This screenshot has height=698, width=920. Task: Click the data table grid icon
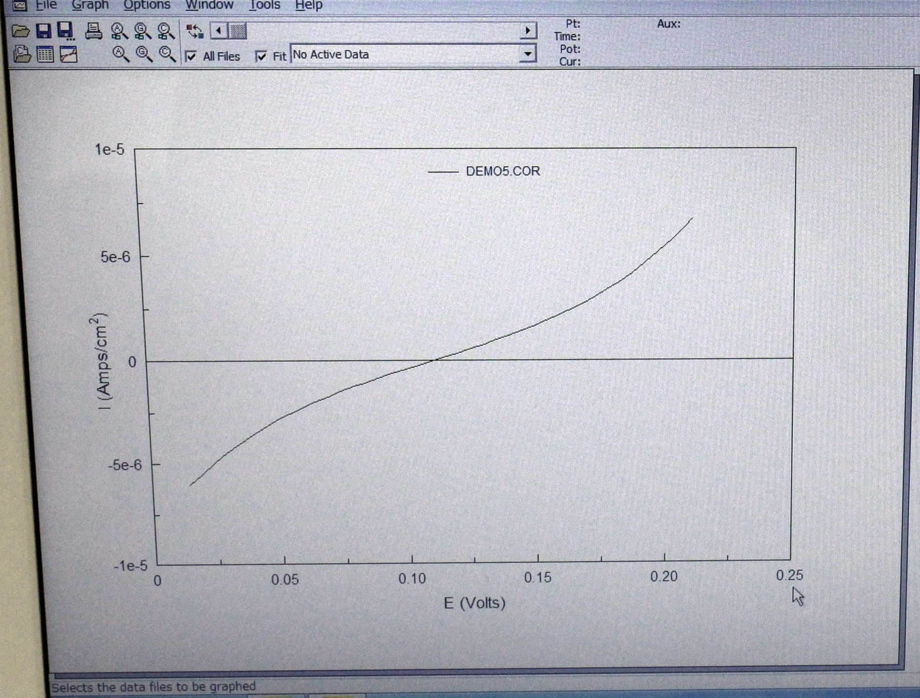[x=45, y=54]
